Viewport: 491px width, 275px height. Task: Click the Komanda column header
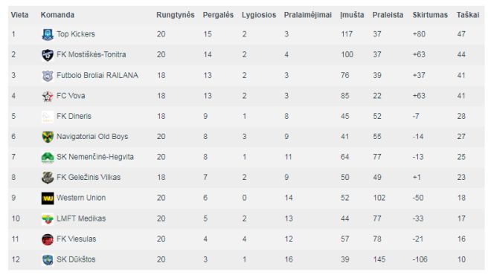click(x=57, y=15)
